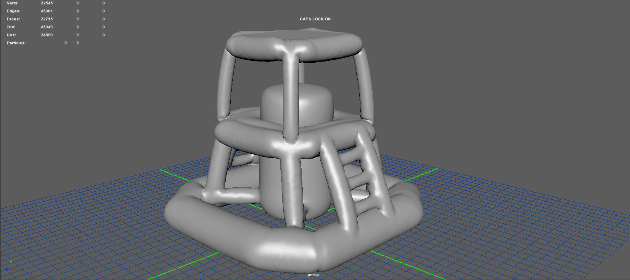Click the XYZ axis orientation gizmo
The height and width of the screenshot is (280, 630).
point(11,266)
